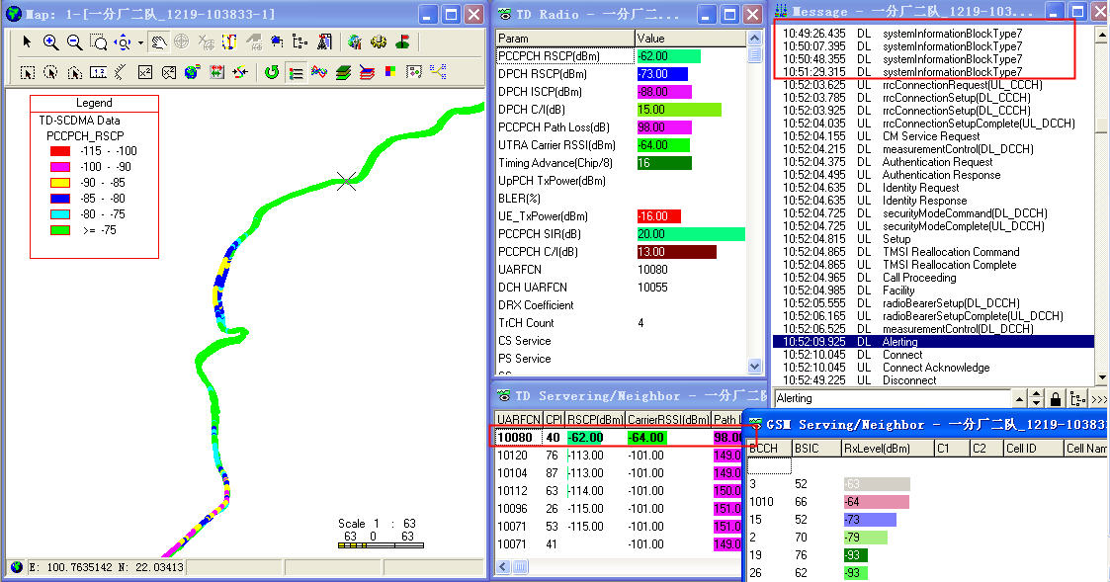
Task: Click the four-color squares theme icon
Action: [x=390, y=72]
